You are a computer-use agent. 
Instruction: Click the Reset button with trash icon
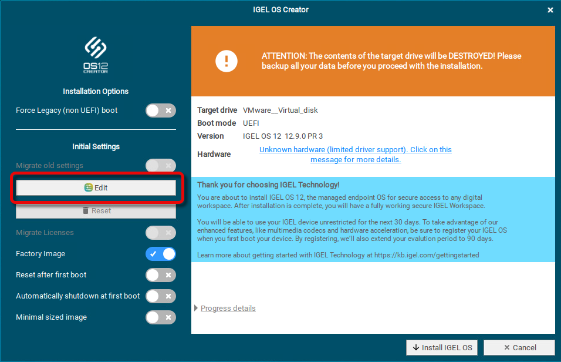[96, 211]
